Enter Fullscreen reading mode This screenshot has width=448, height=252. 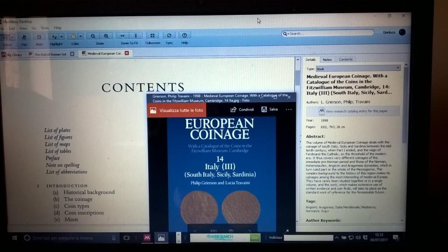pos(152,36)
